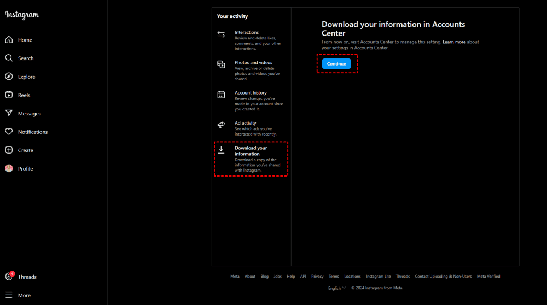This screenshot has height=305, width=547.
Task: Click the Photos and videos icon
Action: [x=221, y=64]
